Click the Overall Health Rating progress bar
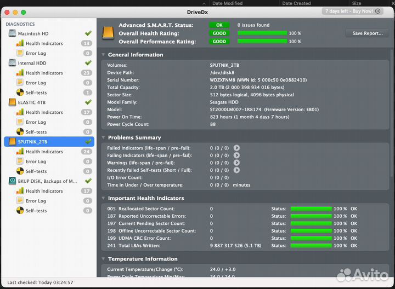This screenshot has width=395, height=289. coord(262,33)
